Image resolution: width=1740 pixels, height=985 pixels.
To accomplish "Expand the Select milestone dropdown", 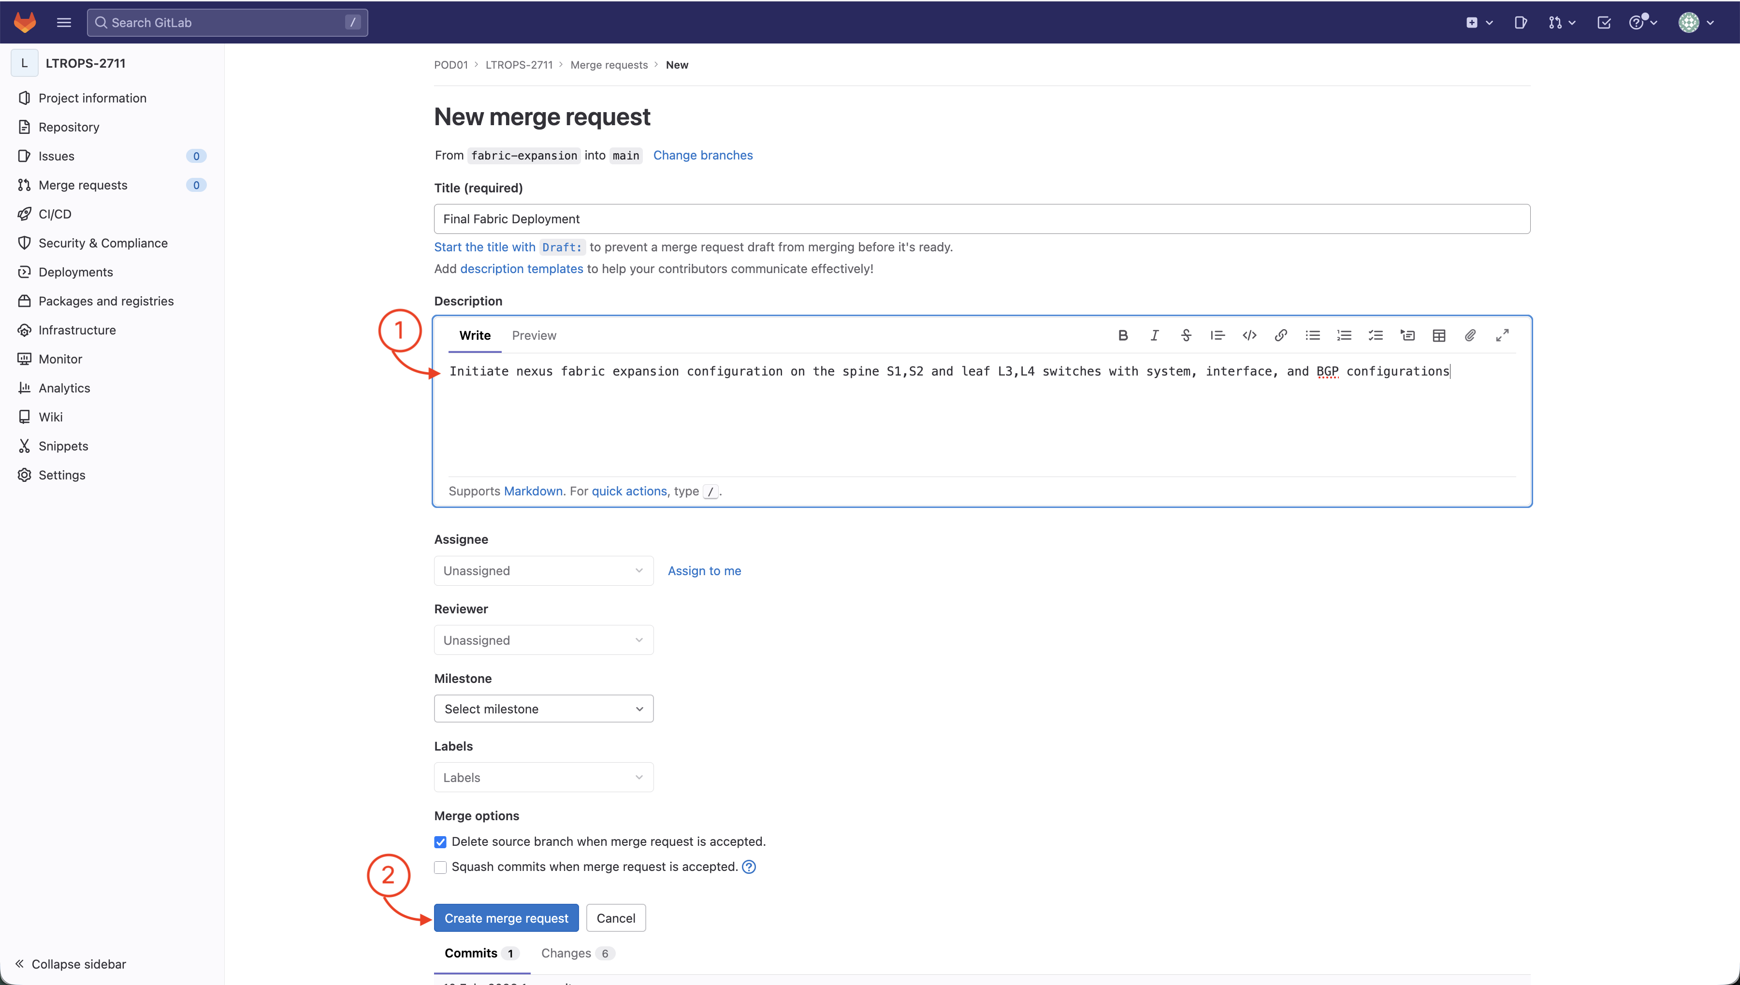I will point(543,709).
